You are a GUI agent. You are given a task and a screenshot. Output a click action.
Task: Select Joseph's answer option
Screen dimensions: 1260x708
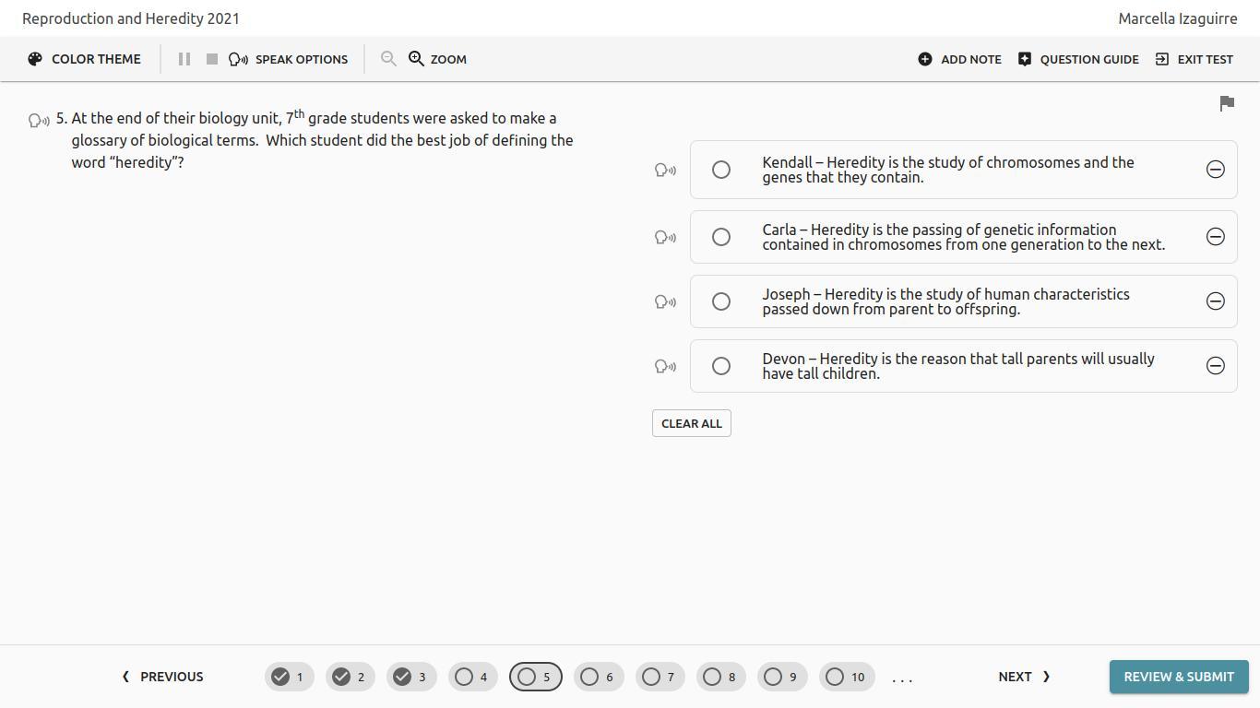pos(721,301)
